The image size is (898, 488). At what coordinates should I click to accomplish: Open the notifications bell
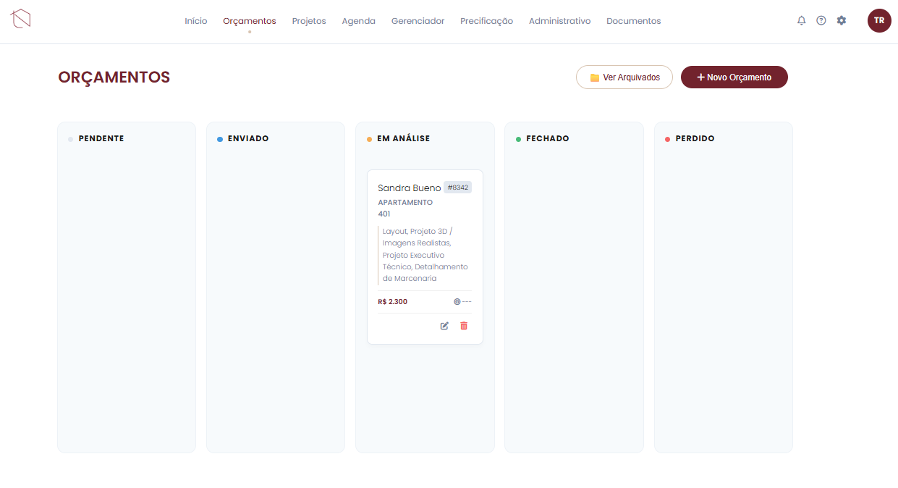point(801,21)
